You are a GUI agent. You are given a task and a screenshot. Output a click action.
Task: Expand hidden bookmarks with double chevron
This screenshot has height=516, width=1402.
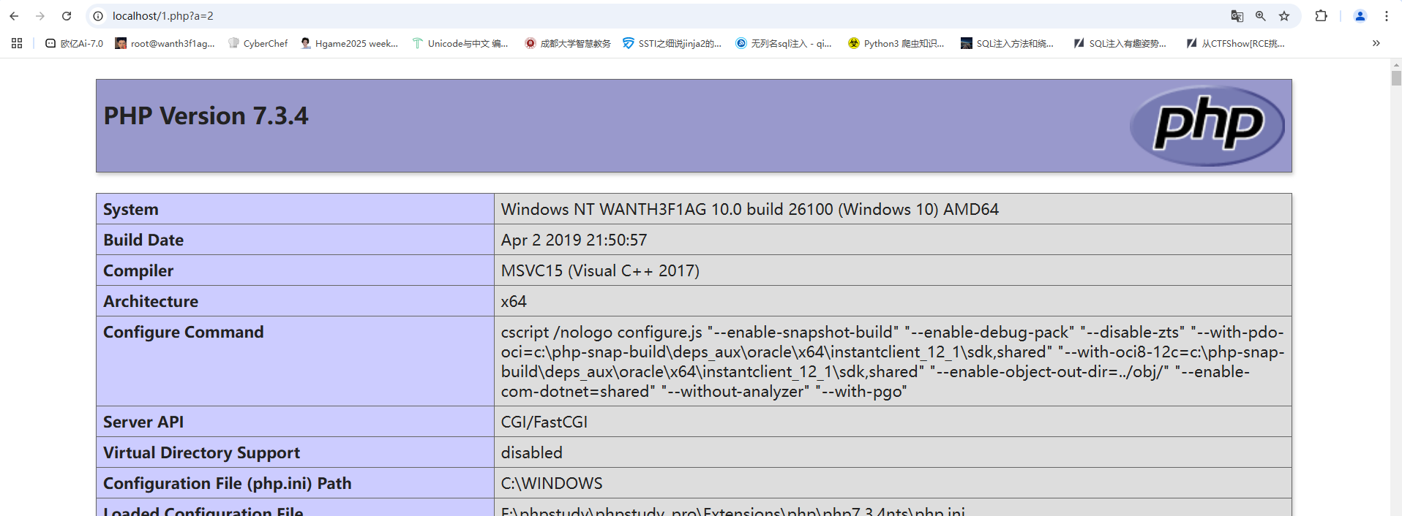tap(1376, 43)
